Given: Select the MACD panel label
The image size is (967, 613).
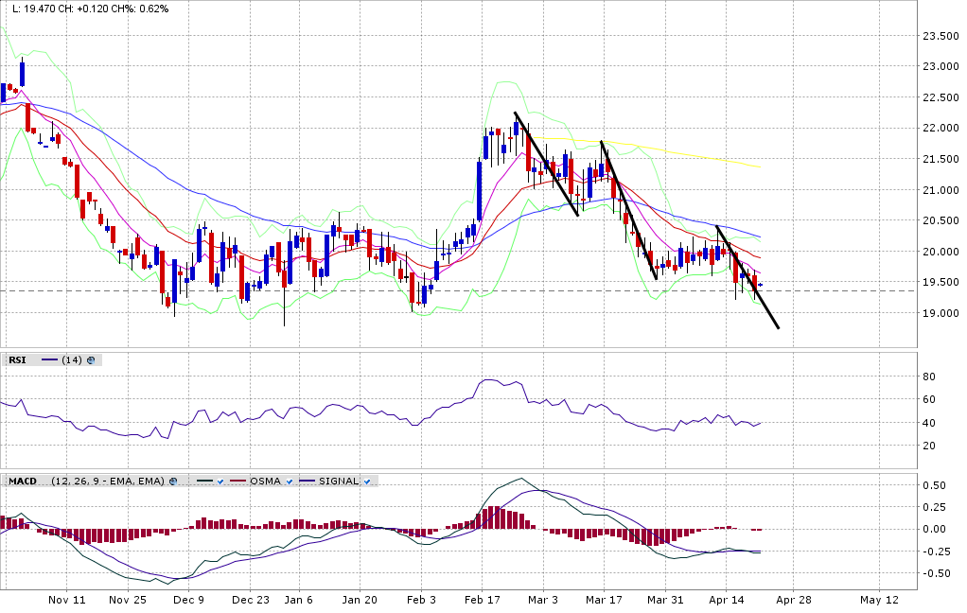Looking at the screenshot, I should [23, 482].
